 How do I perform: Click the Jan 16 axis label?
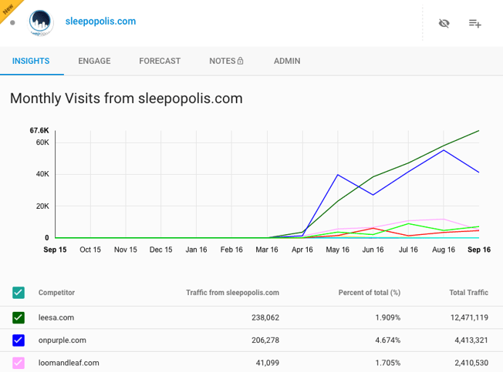[196, 250]
